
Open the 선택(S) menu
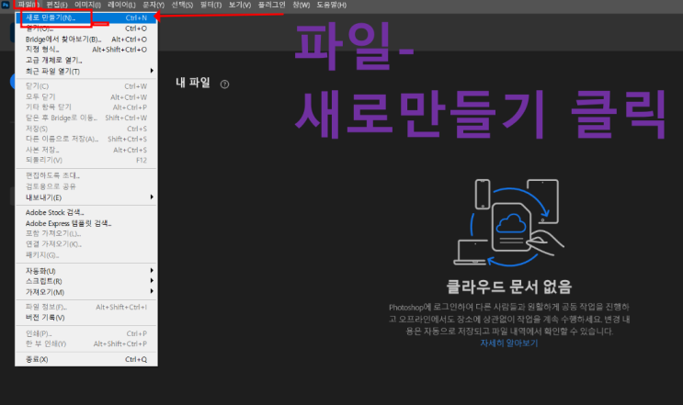pos(182,5)
